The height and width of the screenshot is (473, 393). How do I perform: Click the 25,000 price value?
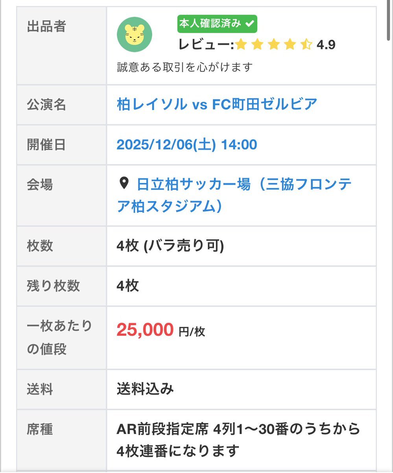coord(145,330)
